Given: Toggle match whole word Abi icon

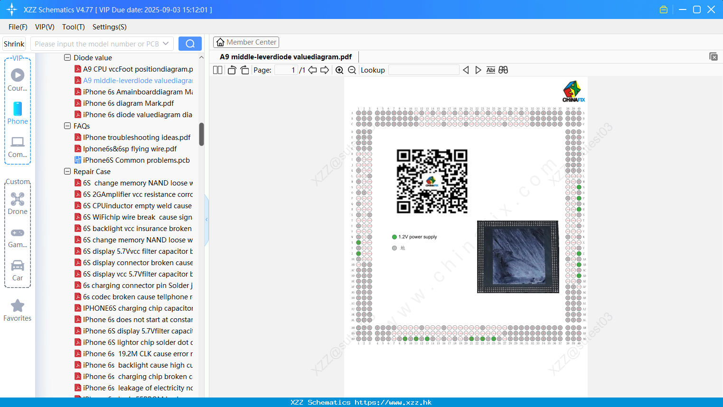Looking at the screenshot, I should tap(490, 70).
